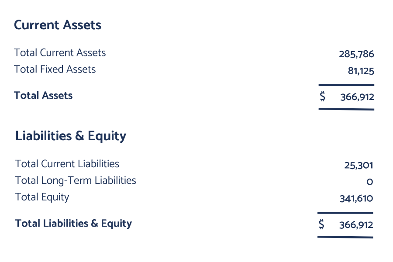Image resolution: width=393 pixels, height=262 pixels.
Task: Select the Total Long-Term Liabilities label
Action: 76,180
